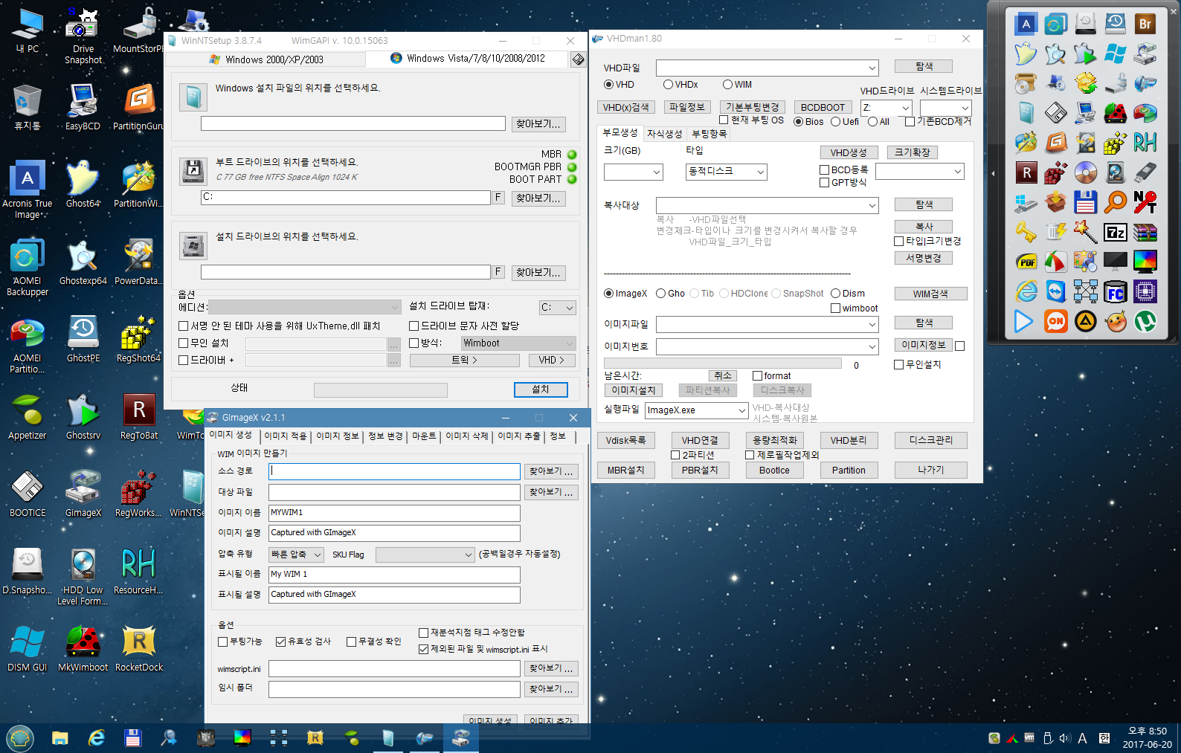This screenshot has width=1181, height=753.
Task: Open the BOOTICE desktop icon
Action: [28, 494]
